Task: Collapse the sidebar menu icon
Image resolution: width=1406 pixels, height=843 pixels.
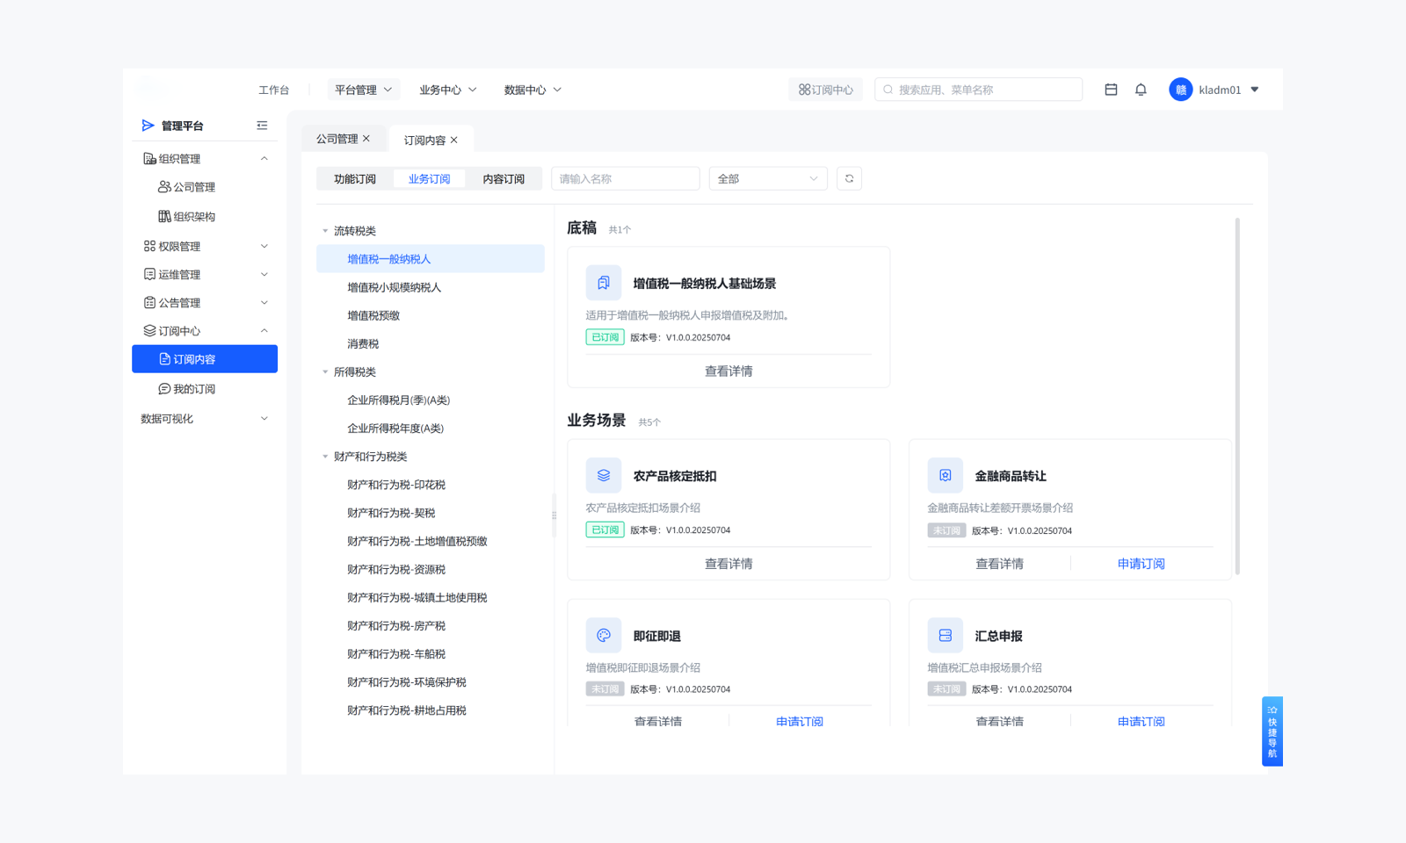Action: 262,126
